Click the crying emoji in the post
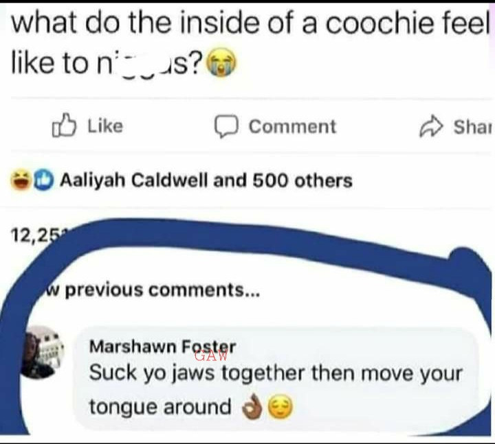The image size is (495, 444). click(221, 63)
